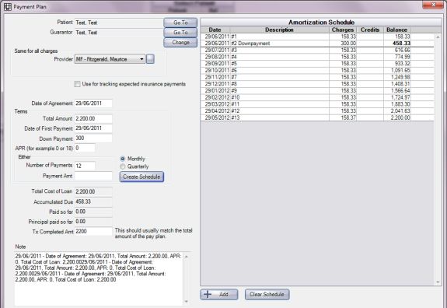Click the note box scroll up arrow

coord(186,257)
